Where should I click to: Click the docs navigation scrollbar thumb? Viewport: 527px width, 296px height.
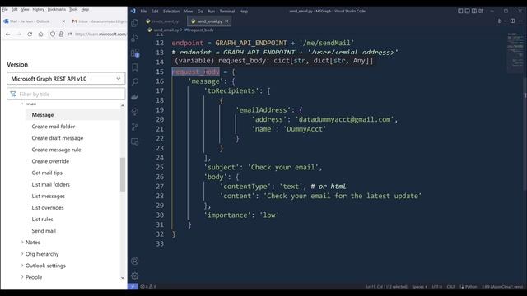[x=123, y=174]
